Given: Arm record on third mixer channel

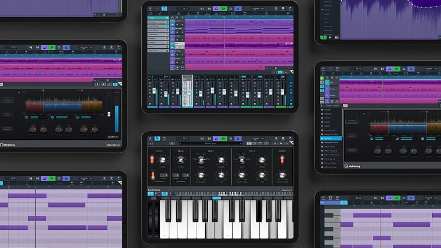Looking at the screenshot, I should [x=173, y=103].
